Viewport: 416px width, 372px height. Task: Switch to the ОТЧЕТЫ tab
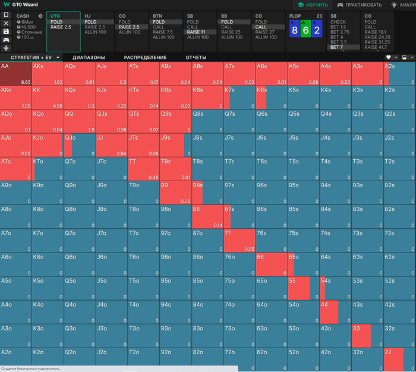click(196, 57)
